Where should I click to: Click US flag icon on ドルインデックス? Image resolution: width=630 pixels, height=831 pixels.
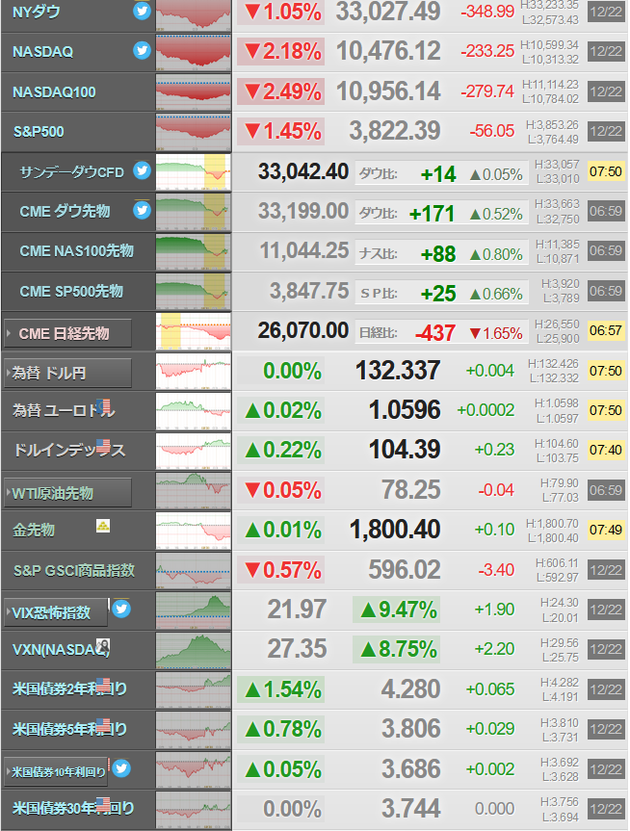click(103, 446)
